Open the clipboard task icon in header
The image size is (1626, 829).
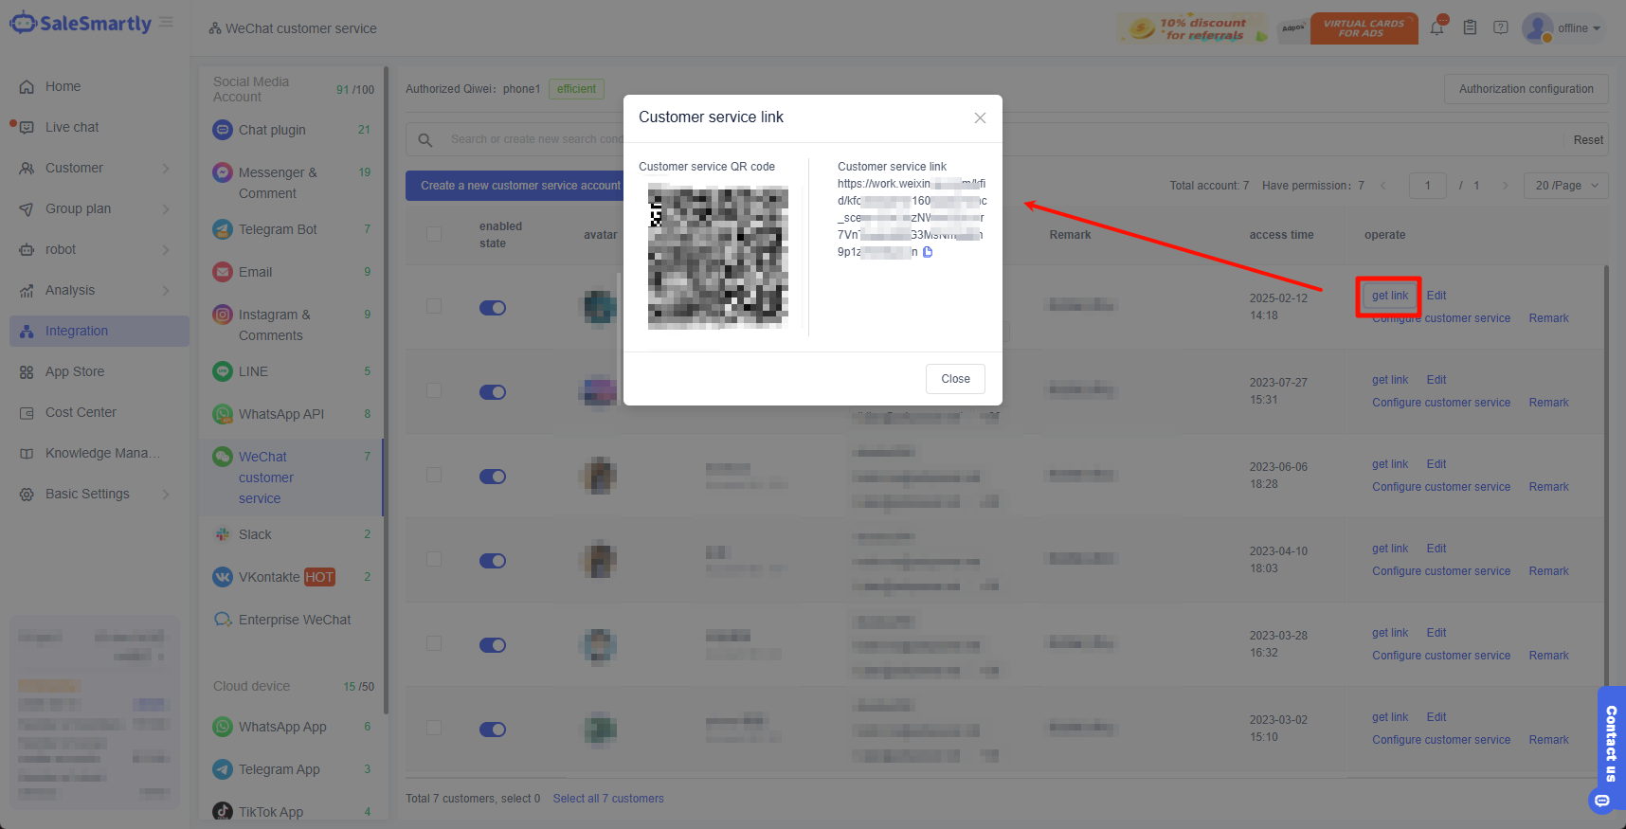[x=1470, y=27]
